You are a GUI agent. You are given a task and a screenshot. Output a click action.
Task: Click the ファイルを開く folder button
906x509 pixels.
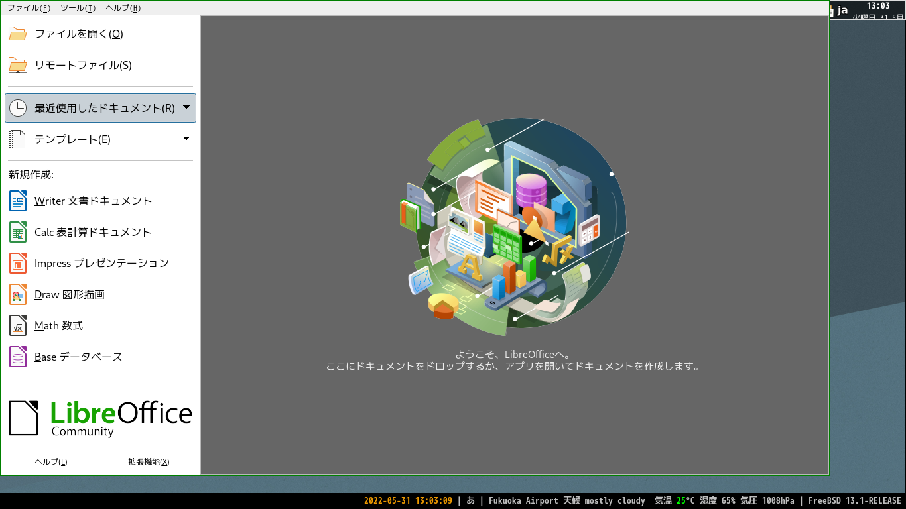coord(100,34)
